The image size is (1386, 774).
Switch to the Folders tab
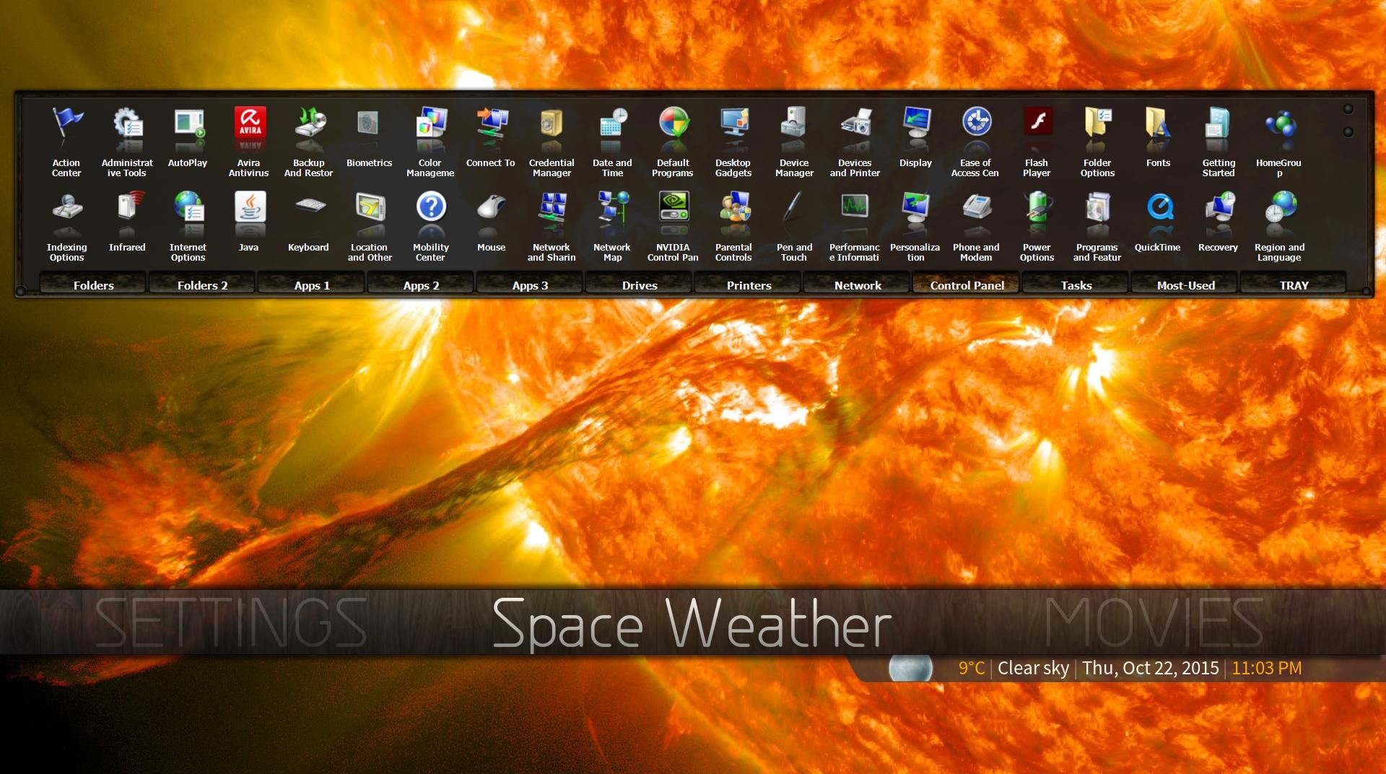(x=93, y=285)
